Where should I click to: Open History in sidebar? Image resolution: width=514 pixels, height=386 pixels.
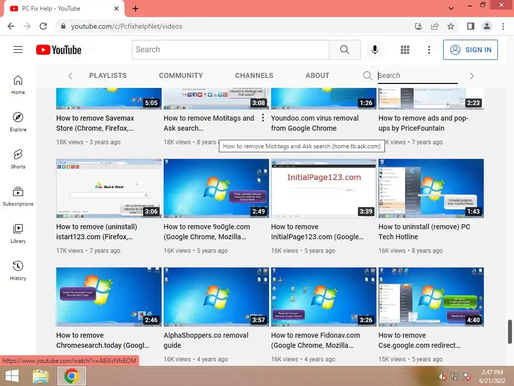pos(18,271)
